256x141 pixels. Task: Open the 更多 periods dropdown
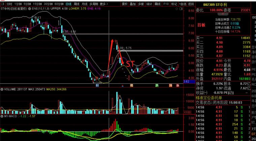[x=104, y=4]
